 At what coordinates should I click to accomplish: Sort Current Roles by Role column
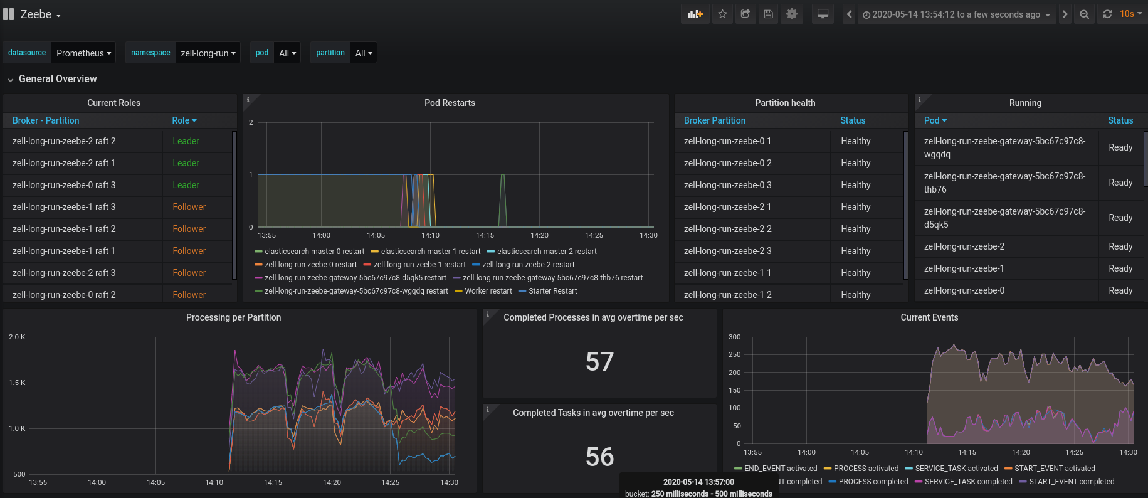[x=184, y=120]
